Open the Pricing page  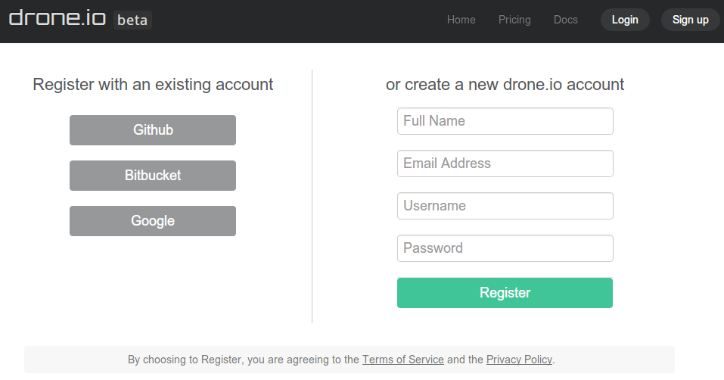pos(514,20)
